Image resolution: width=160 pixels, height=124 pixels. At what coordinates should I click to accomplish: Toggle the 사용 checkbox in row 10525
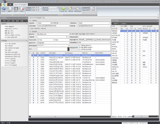pos(34,58)
